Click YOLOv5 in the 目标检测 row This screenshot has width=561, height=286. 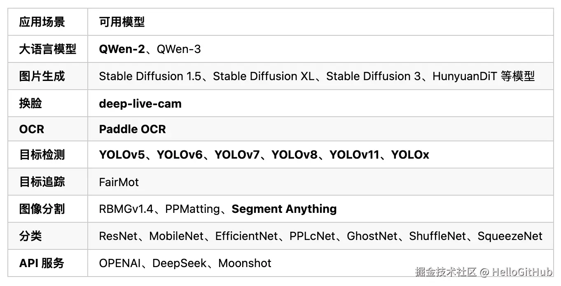tap(122, 155)
